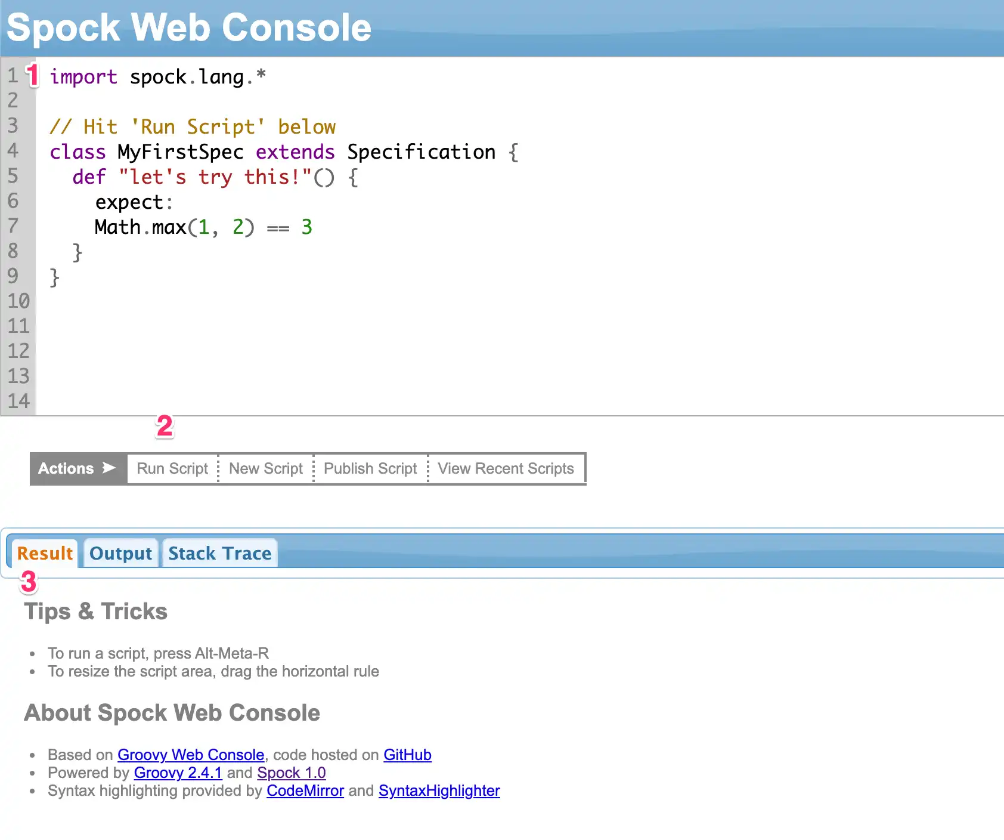Open the Groovy Web Console link

coord(191,755)
